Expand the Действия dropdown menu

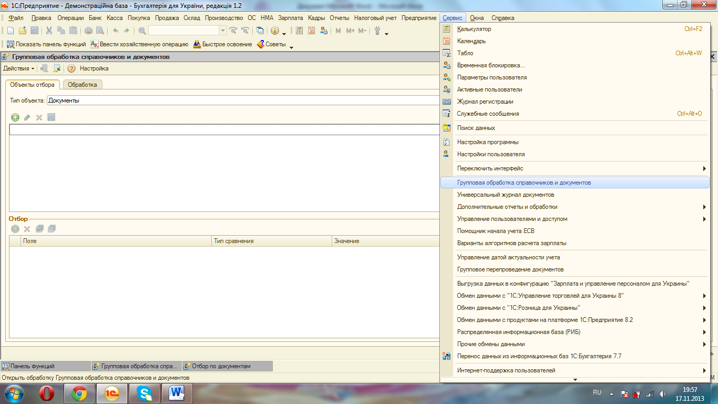coord(19,68)
